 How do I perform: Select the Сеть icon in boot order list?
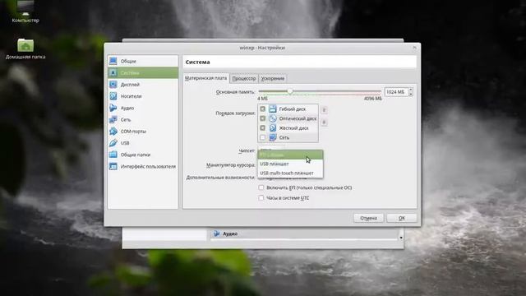273,137
